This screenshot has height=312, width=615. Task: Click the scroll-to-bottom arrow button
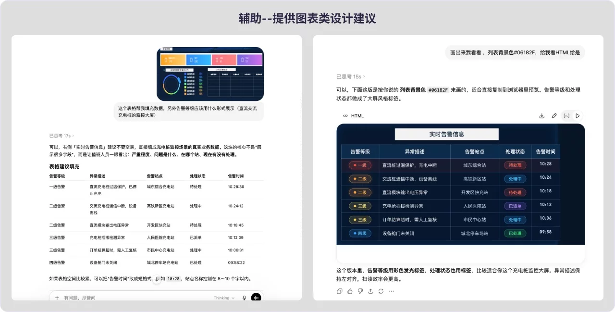point(157,279)
